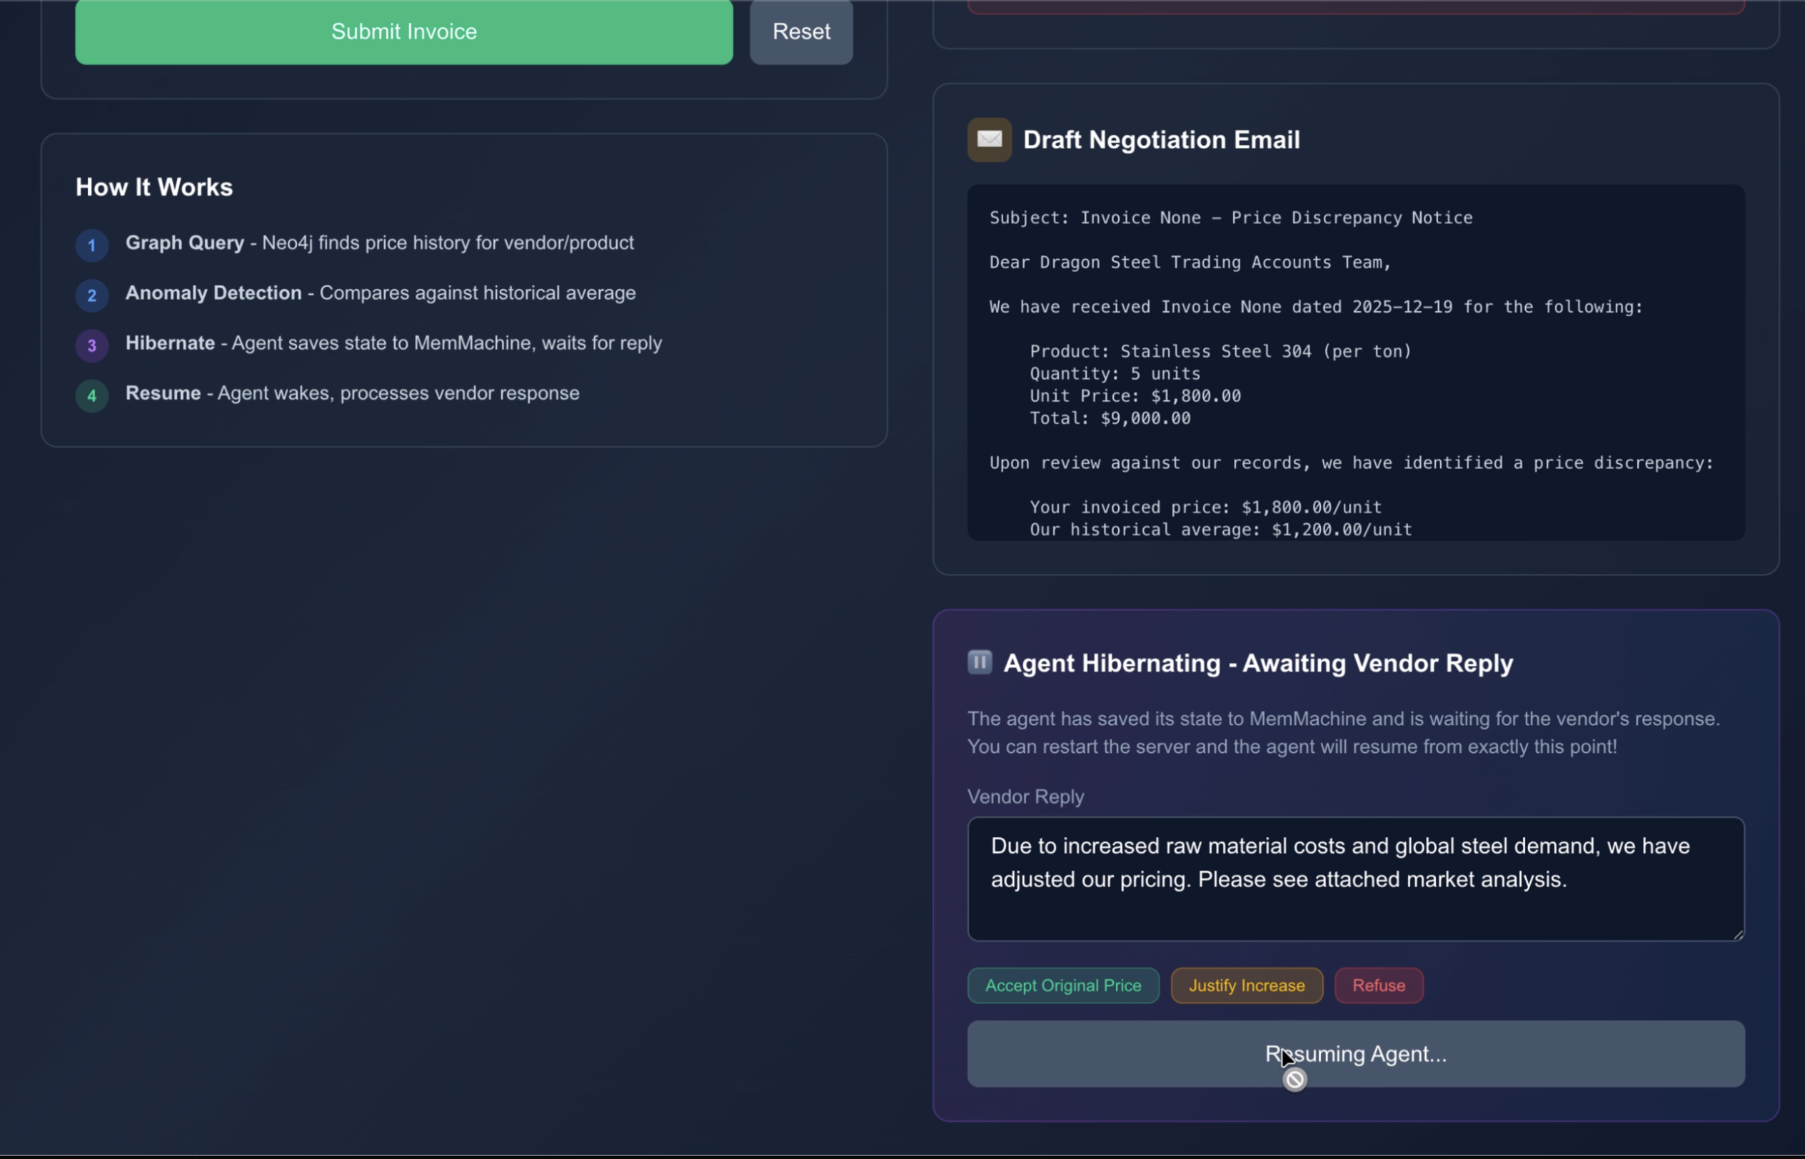Click the step 3 Hibernate badge
This screenshot has height=1159, width=1805.
point(92,345)
